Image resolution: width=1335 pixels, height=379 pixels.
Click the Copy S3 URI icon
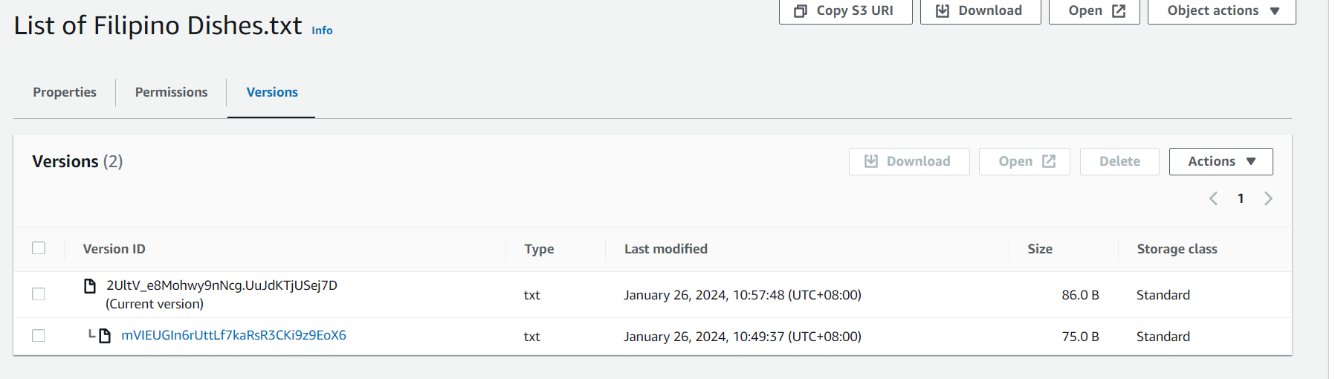point(801,11)
